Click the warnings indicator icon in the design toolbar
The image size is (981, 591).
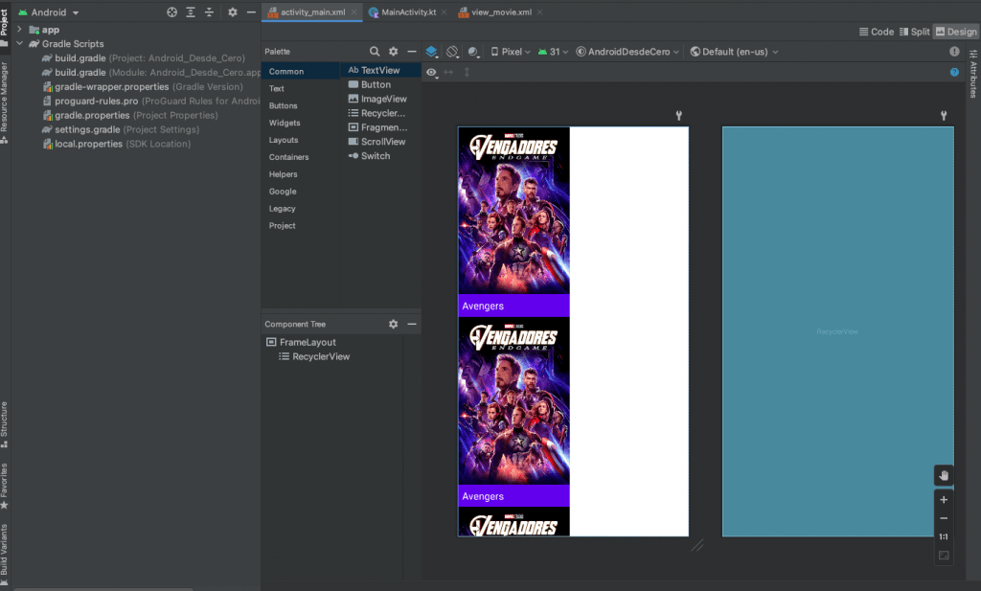[954, 52]
